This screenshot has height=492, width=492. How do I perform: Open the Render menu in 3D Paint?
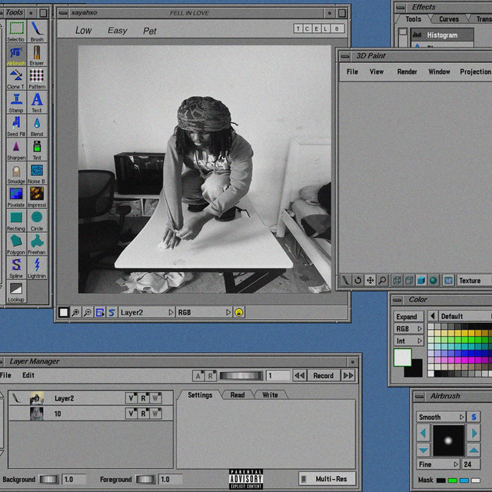point(407,71)
